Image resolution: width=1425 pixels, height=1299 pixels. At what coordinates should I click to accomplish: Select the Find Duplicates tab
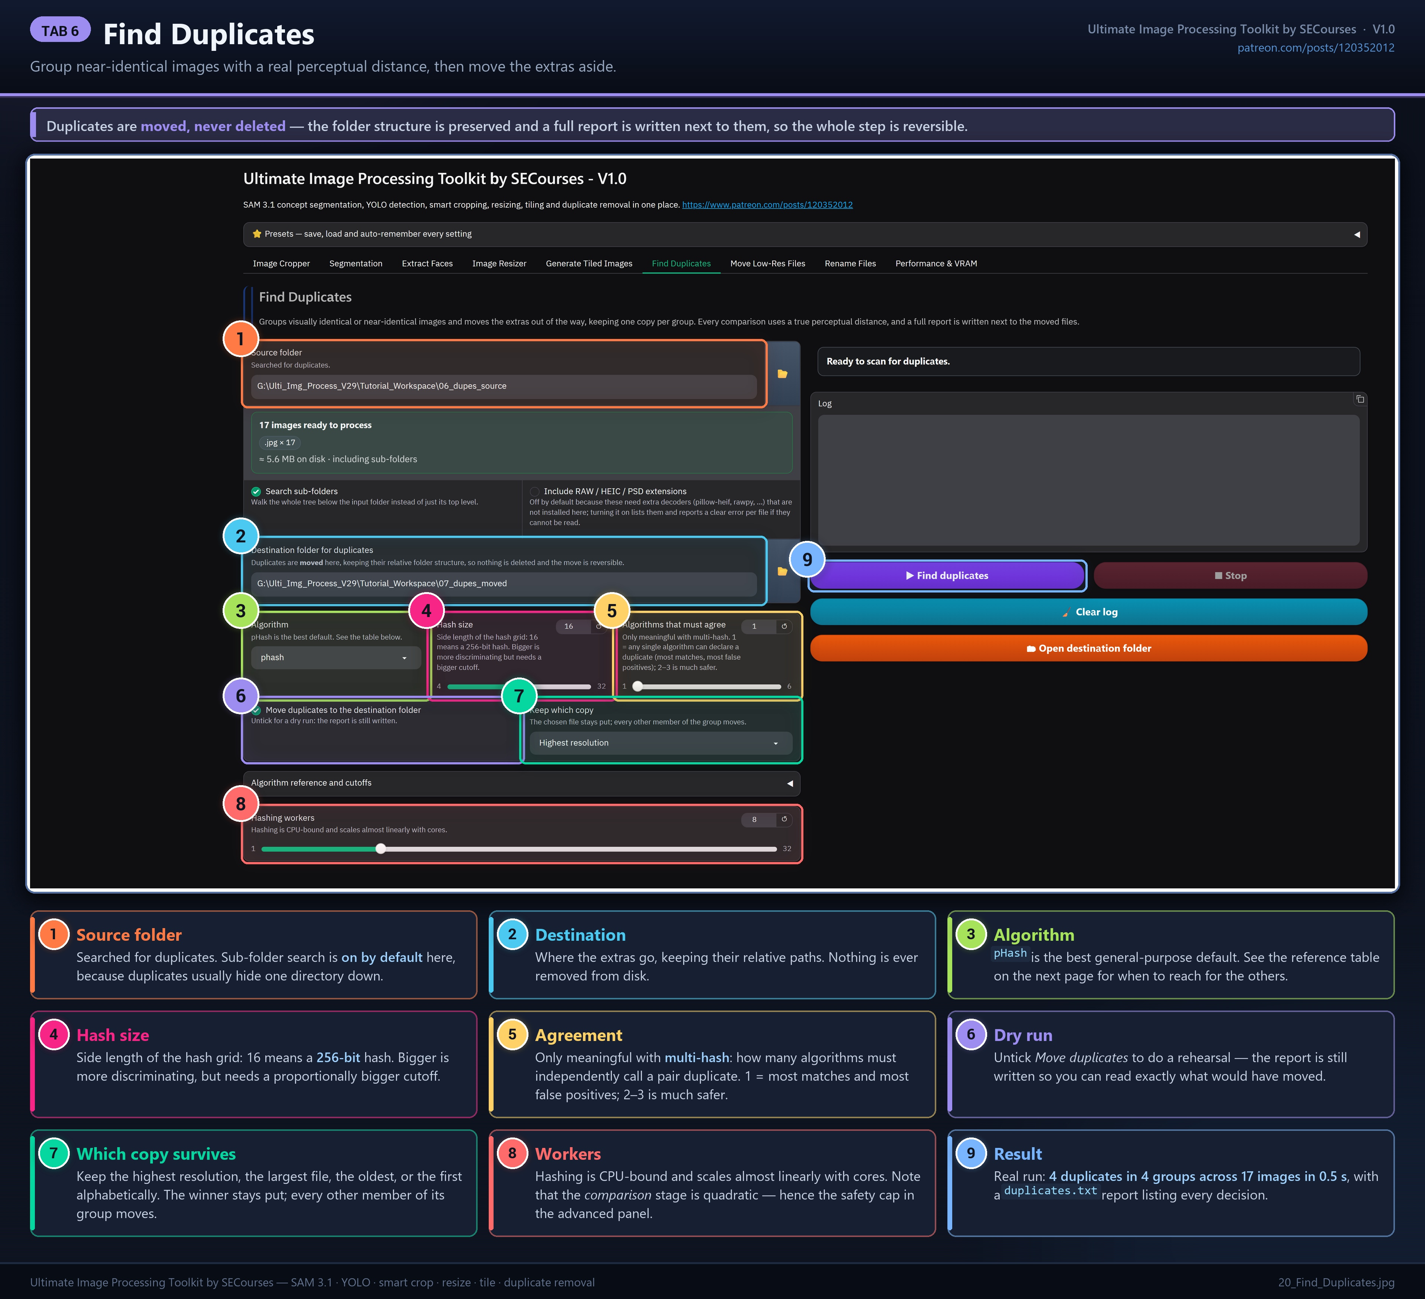pyautogui.click(x=681, y=264)
